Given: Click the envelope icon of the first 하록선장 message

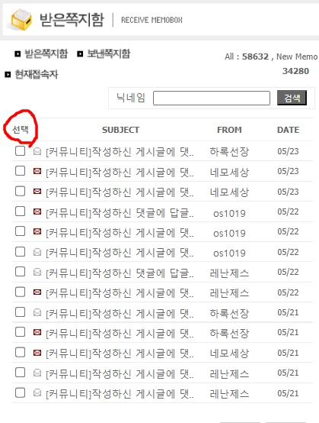Looking at the screenshot, I should point(37,152).
